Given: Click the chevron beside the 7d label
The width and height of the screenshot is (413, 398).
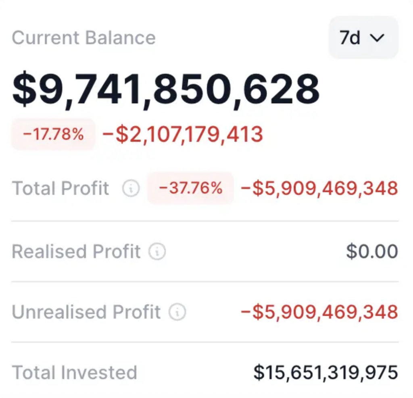Looking at the screenshot, I should 378,38.
